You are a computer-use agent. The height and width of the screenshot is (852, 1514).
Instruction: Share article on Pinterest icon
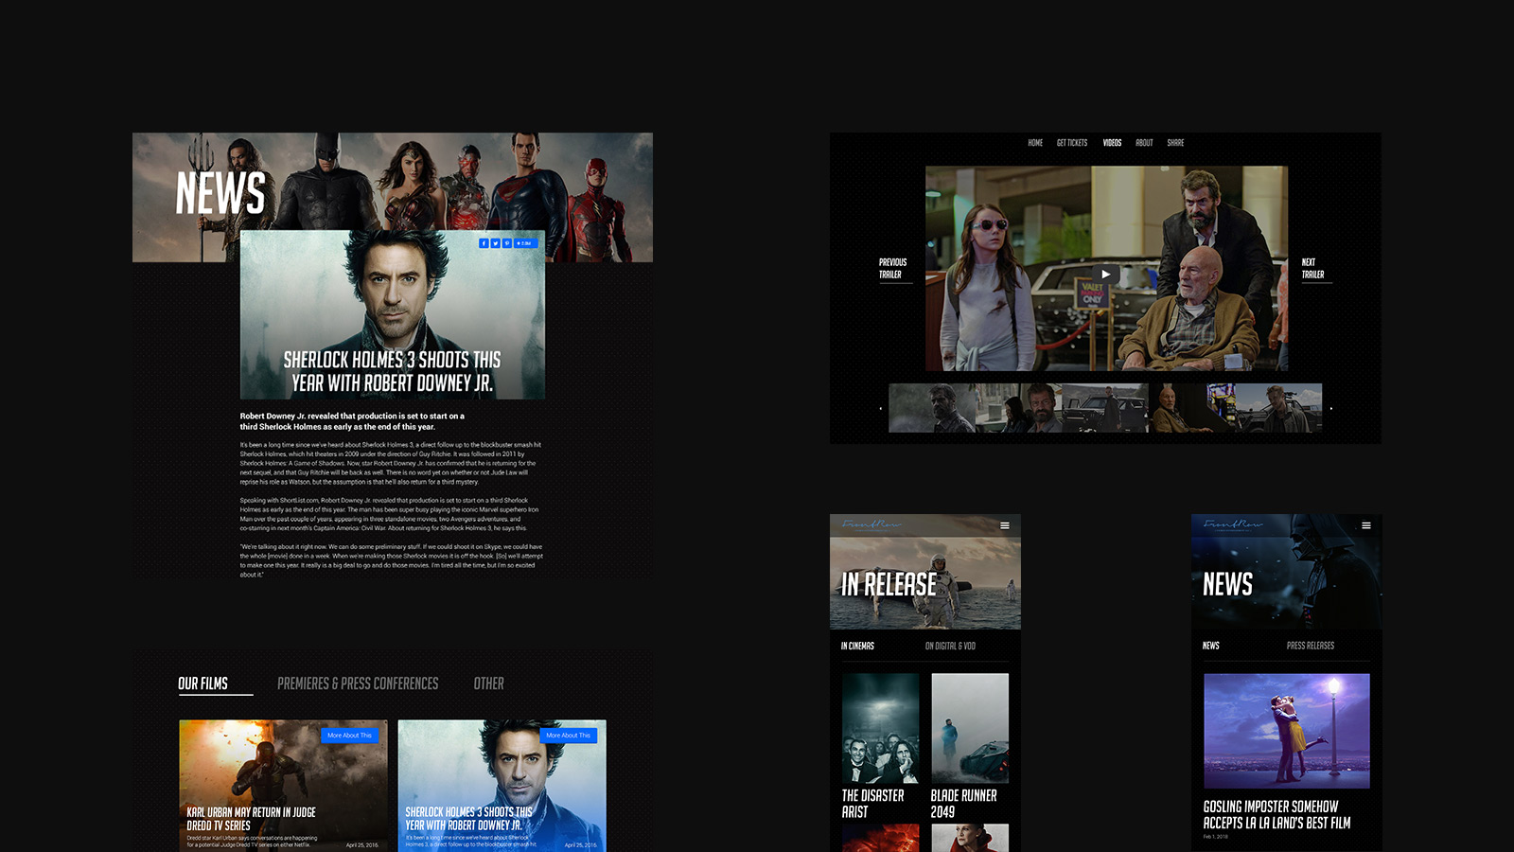click(x=507, y=243)
